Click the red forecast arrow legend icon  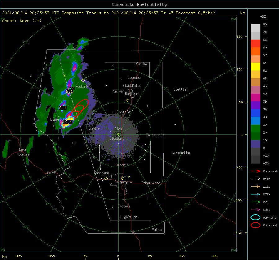coord(255,171)
